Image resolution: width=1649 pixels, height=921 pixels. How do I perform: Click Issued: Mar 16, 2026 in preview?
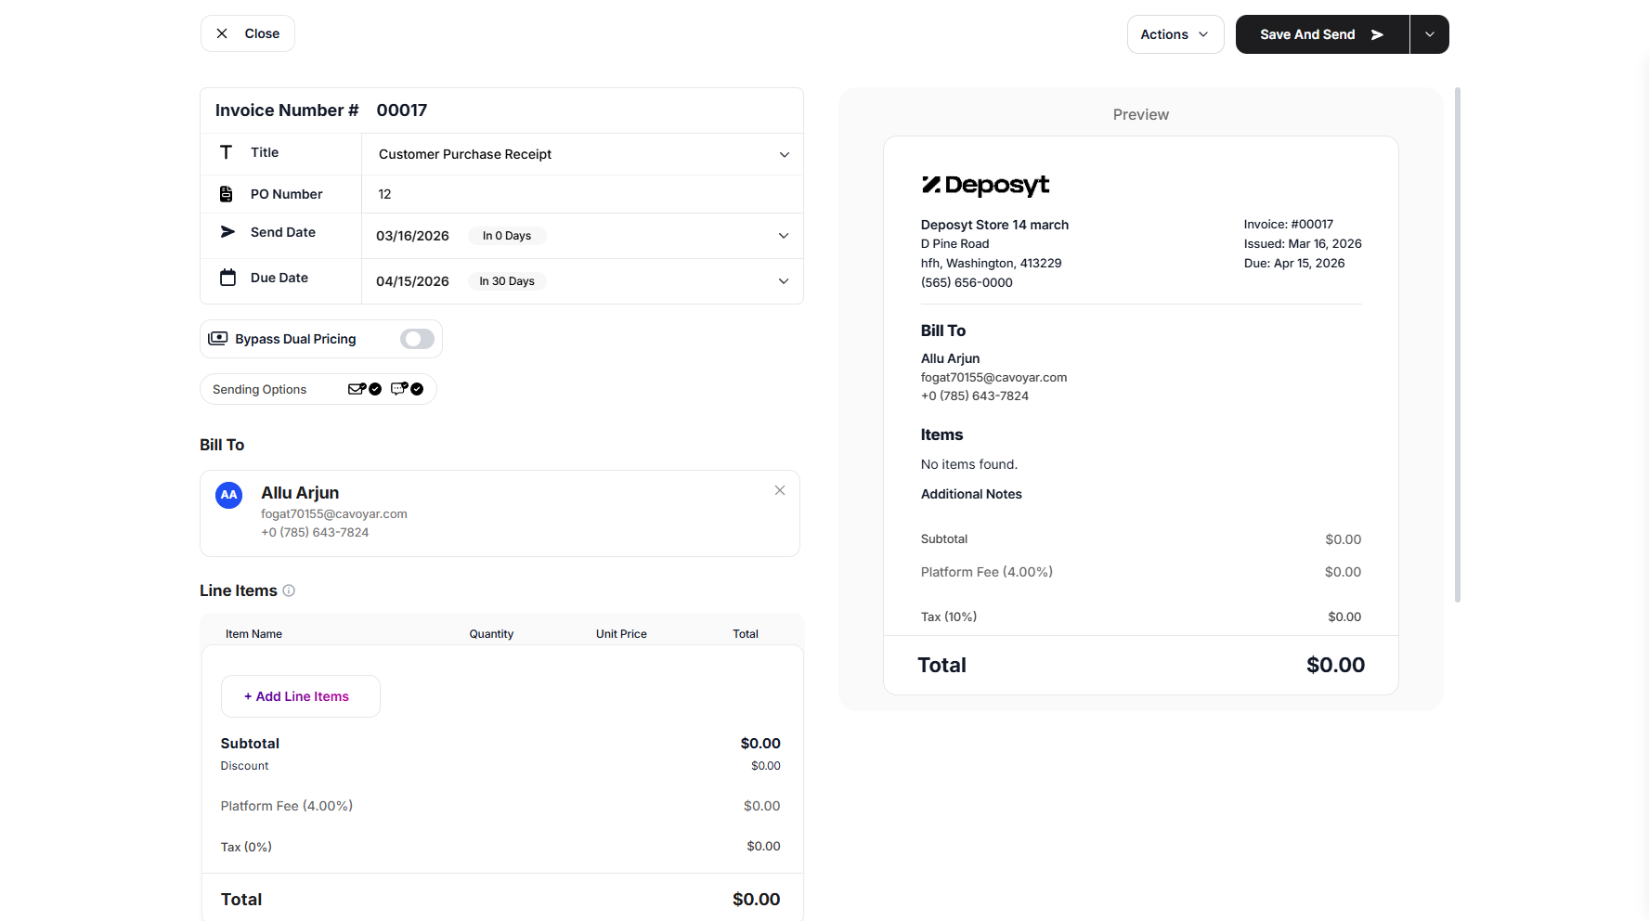pyautogui.click(x=1303, y=243)
